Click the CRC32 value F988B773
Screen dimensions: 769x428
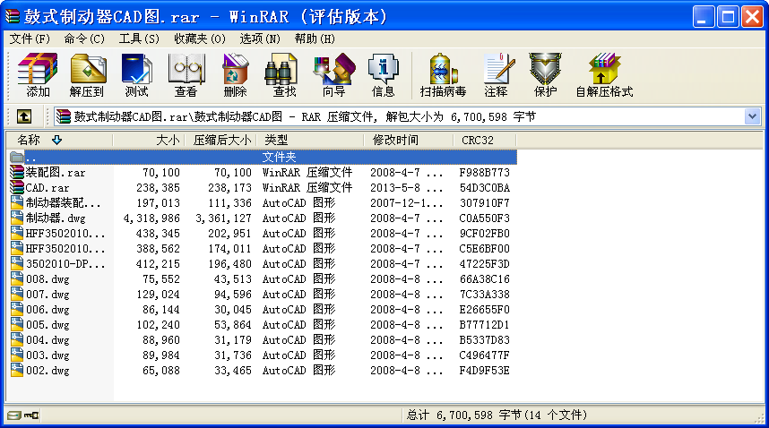pyautogui.click(x=485, y=173)
